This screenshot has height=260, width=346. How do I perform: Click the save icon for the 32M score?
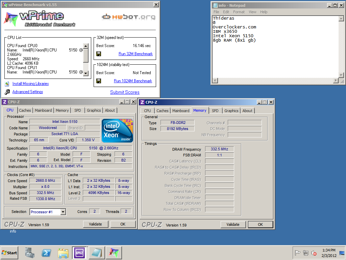99,54
